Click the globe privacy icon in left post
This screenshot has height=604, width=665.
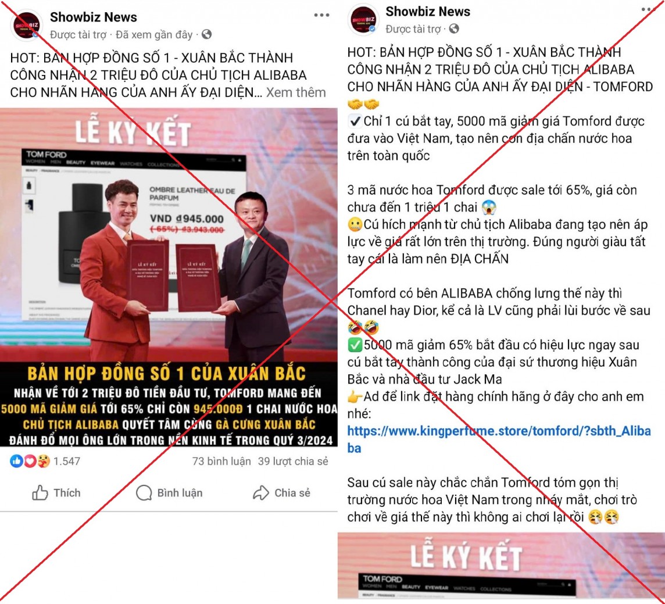206,34
